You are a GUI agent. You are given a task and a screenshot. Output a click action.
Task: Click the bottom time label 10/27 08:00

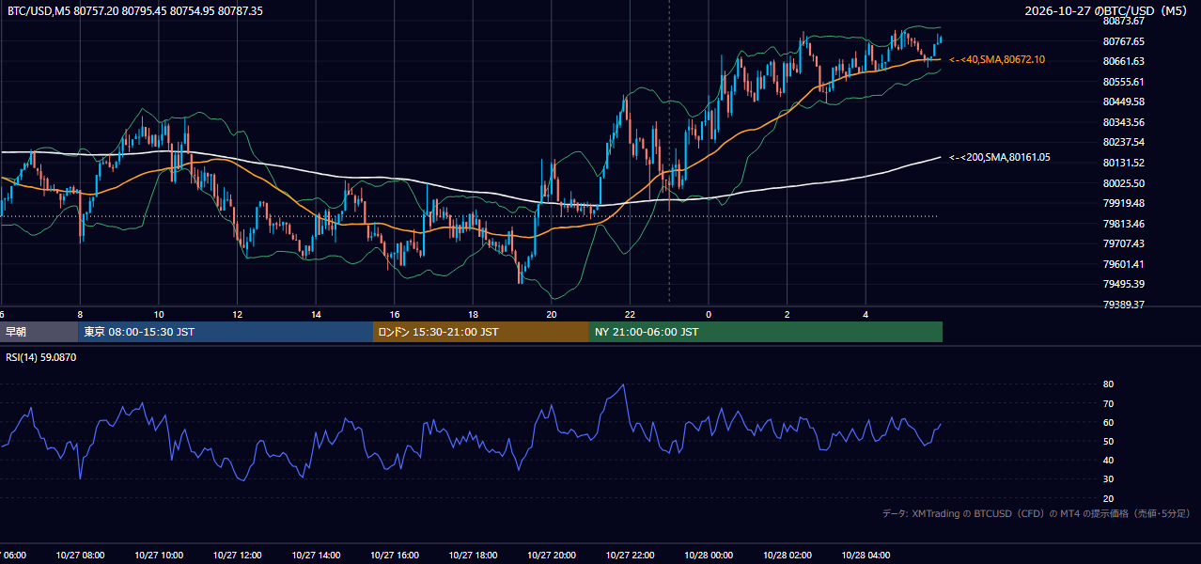tap(80, 555)
